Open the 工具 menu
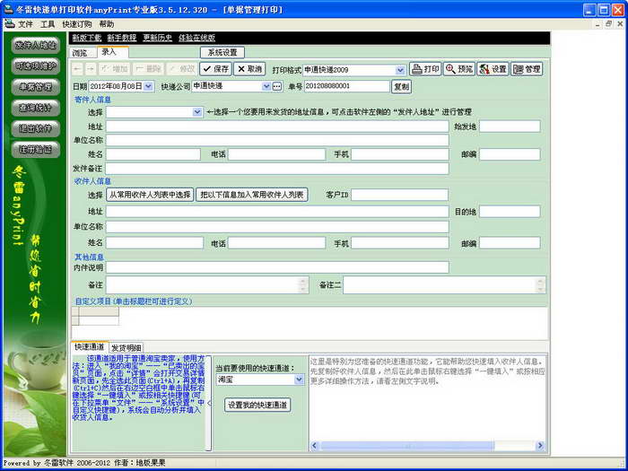The width and height of the screenshot is (628, 471). 48,24
